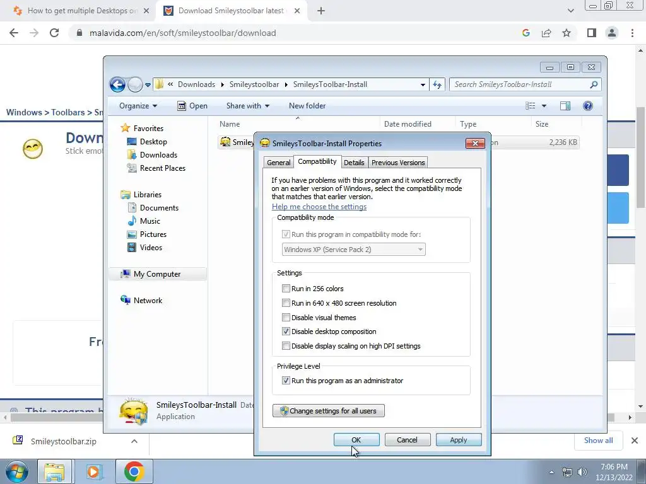This screenshot has height=484, width=646.
Task: Open the Chrome profile avatar
Action: tap(612, 33)
